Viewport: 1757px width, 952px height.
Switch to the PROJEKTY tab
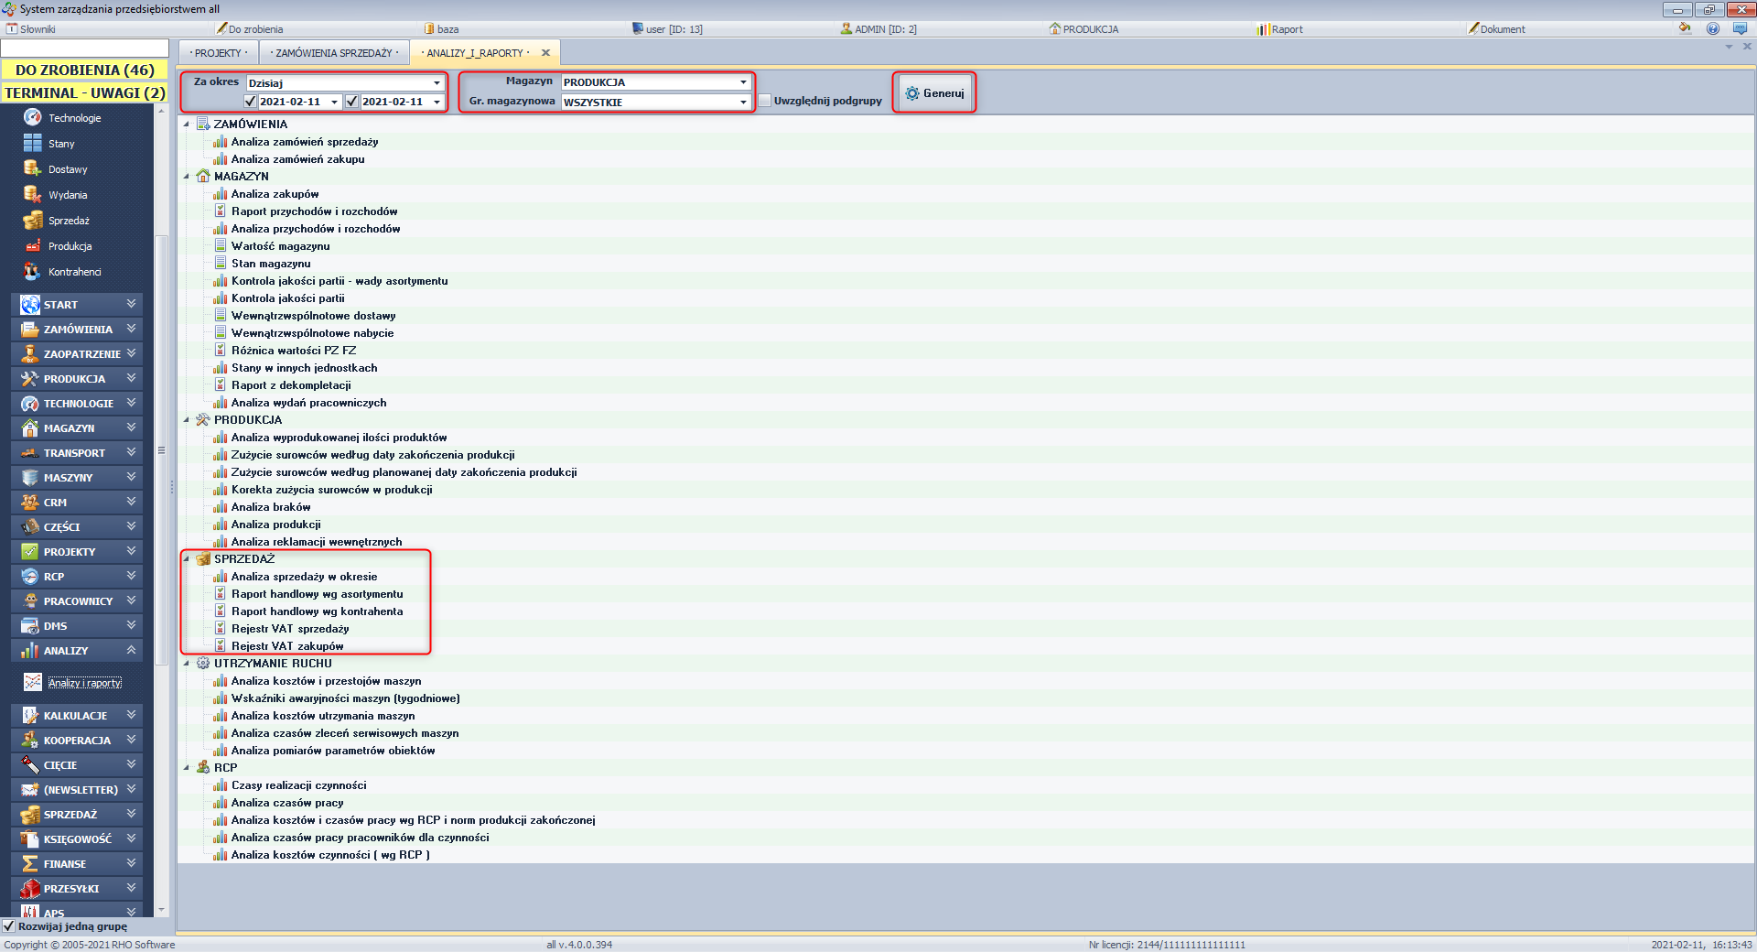pyautogui.click(x=218, y=53)
